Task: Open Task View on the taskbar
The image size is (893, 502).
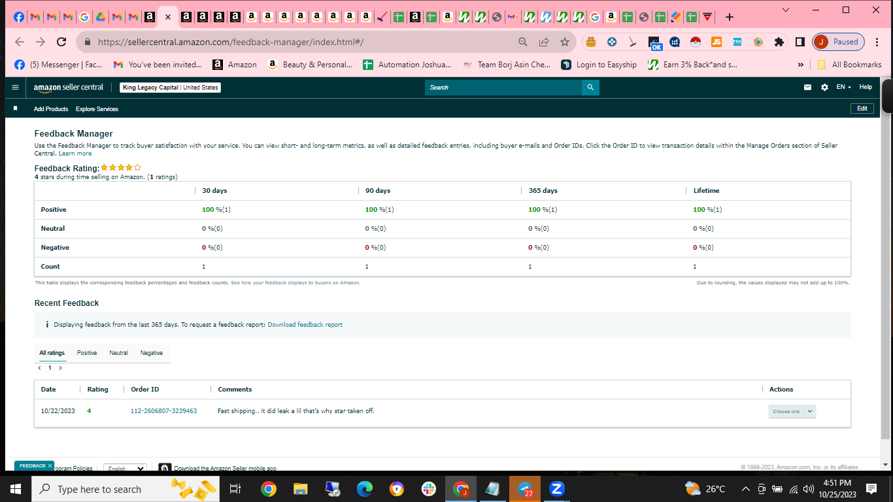Action: tap(235, 489)
